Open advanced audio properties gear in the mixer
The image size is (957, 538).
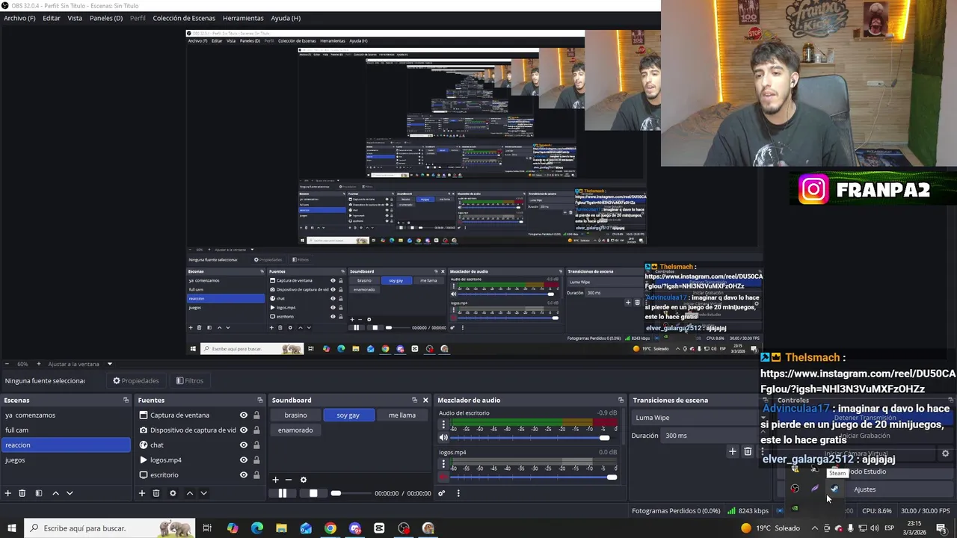[x=442, y=493]
